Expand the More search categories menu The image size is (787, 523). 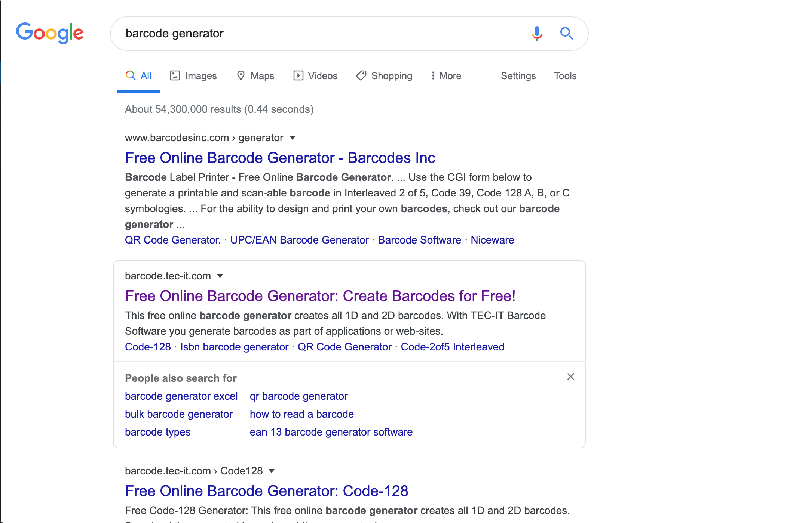446,76
